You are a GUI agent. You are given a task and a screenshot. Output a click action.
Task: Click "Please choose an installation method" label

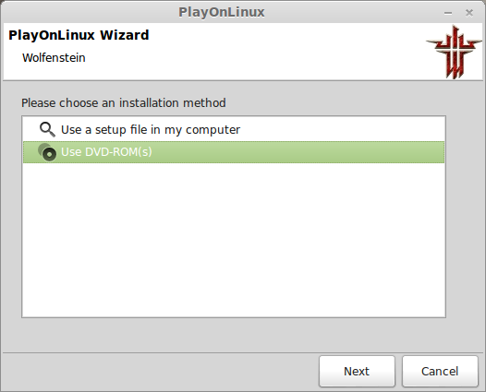pyautogui.click(x=124, y=103)
